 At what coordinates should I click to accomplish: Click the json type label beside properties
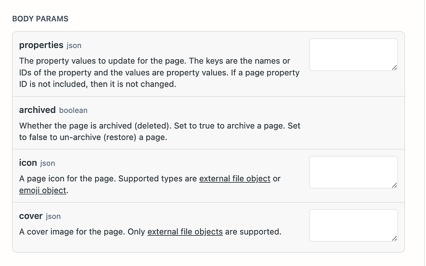[x=74, y=46]
